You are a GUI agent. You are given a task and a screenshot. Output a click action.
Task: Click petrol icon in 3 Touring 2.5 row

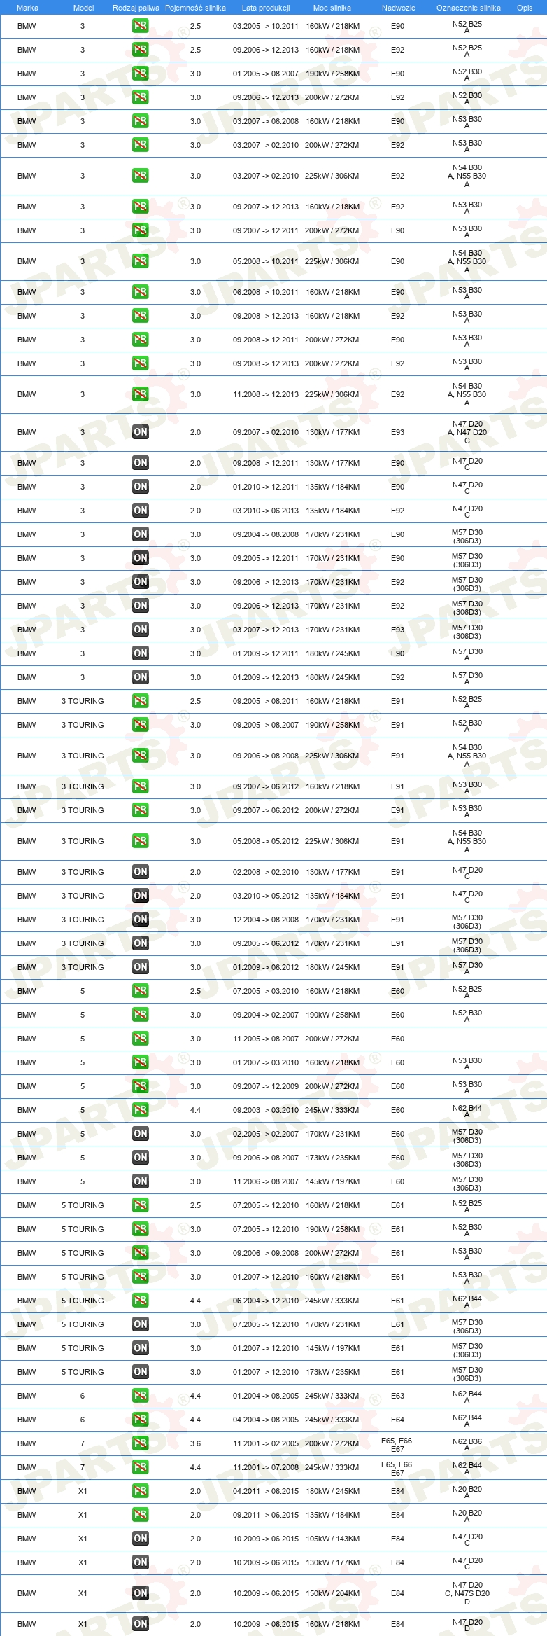140,701
